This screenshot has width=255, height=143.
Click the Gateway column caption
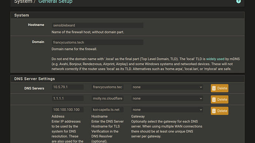click(138, 116)
